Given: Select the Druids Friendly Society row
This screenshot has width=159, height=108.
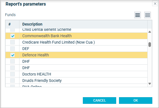Looking at the screenshot, I should pyautogui.click(x=76, y=81).
